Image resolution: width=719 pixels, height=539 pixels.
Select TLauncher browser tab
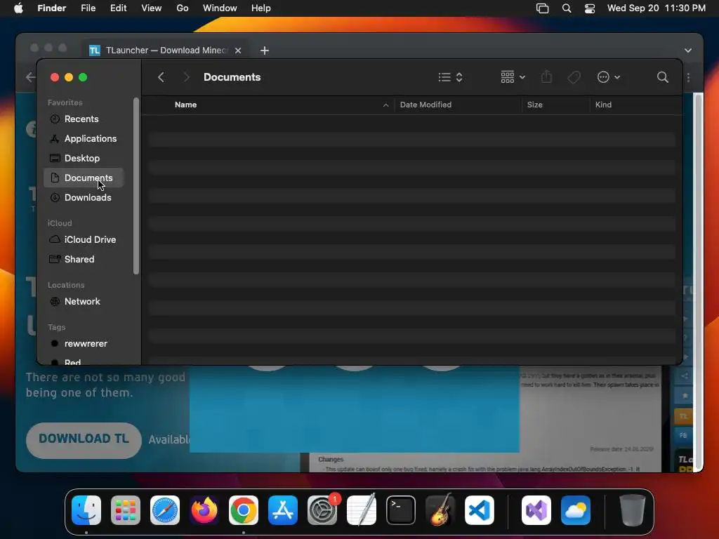click(165, 51)
